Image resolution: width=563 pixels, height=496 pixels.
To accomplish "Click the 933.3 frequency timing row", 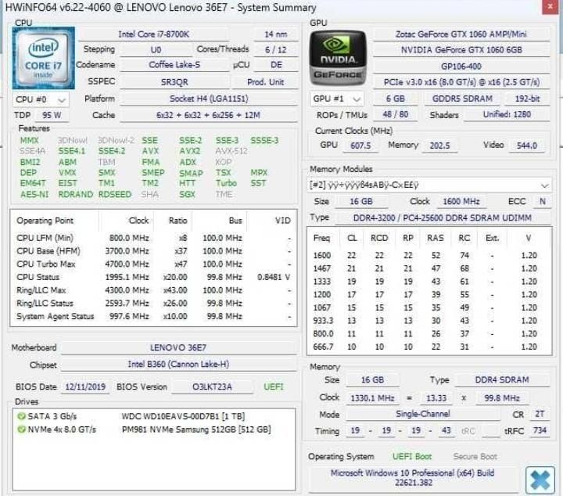I will [429, 321].
